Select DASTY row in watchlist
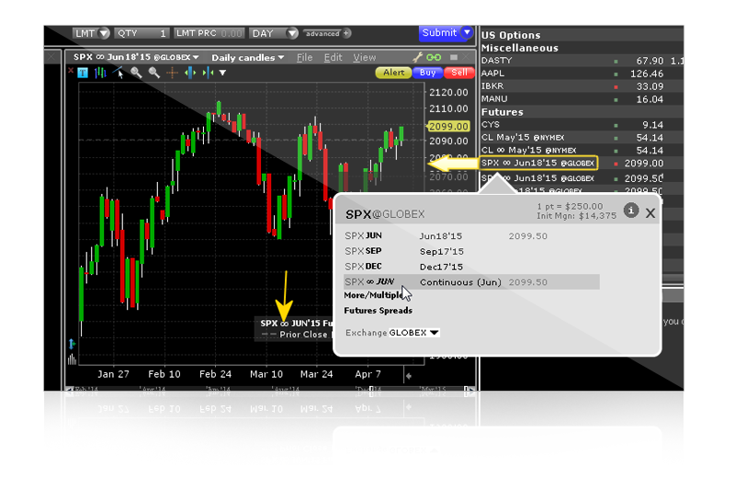 582,61
